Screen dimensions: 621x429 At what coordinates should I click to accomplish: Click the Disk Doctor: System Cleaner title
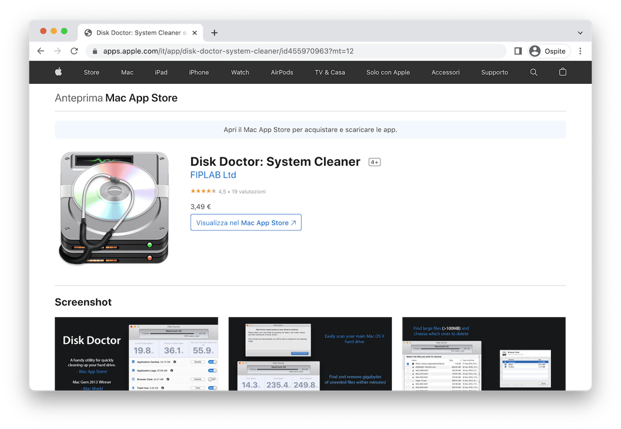coord(275,162)
